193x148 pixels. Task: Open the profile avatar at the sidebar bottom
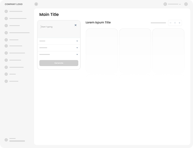(x=6, y=140)
